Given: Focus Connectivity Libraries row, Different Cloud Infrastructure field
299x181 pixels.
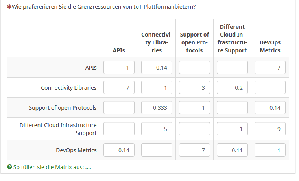Looking at the screenshot, I should pyautogui.click(x=232, y=87).
